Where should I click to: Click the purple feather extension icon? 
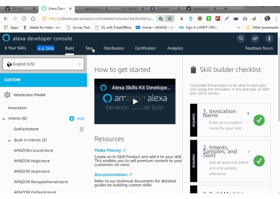pos(227,19)
